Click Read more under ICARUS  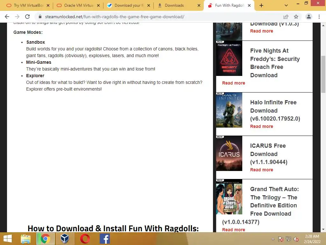[262, 170]
